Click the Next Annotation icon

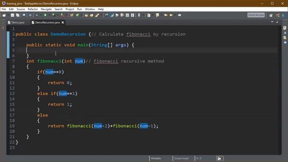[x=149, y=15]
